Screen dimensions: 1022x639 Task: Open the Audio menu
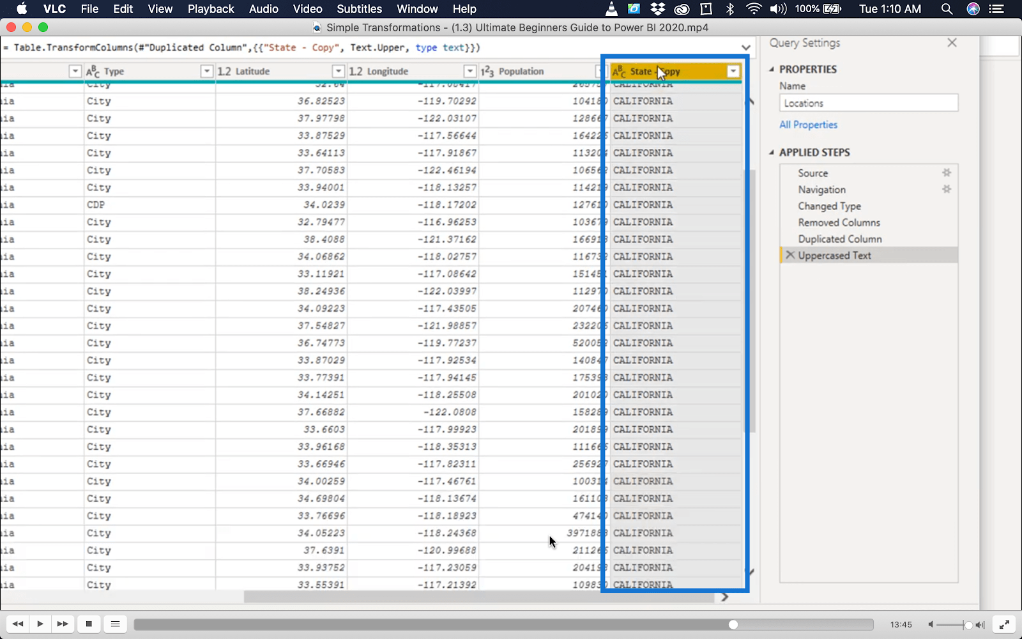(264, 9)
